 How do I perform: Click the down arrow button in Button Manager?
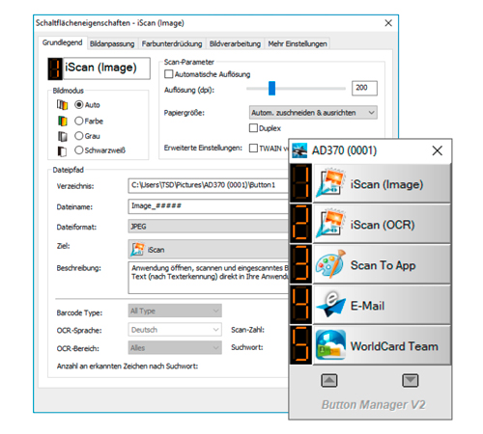coord(411,381)
